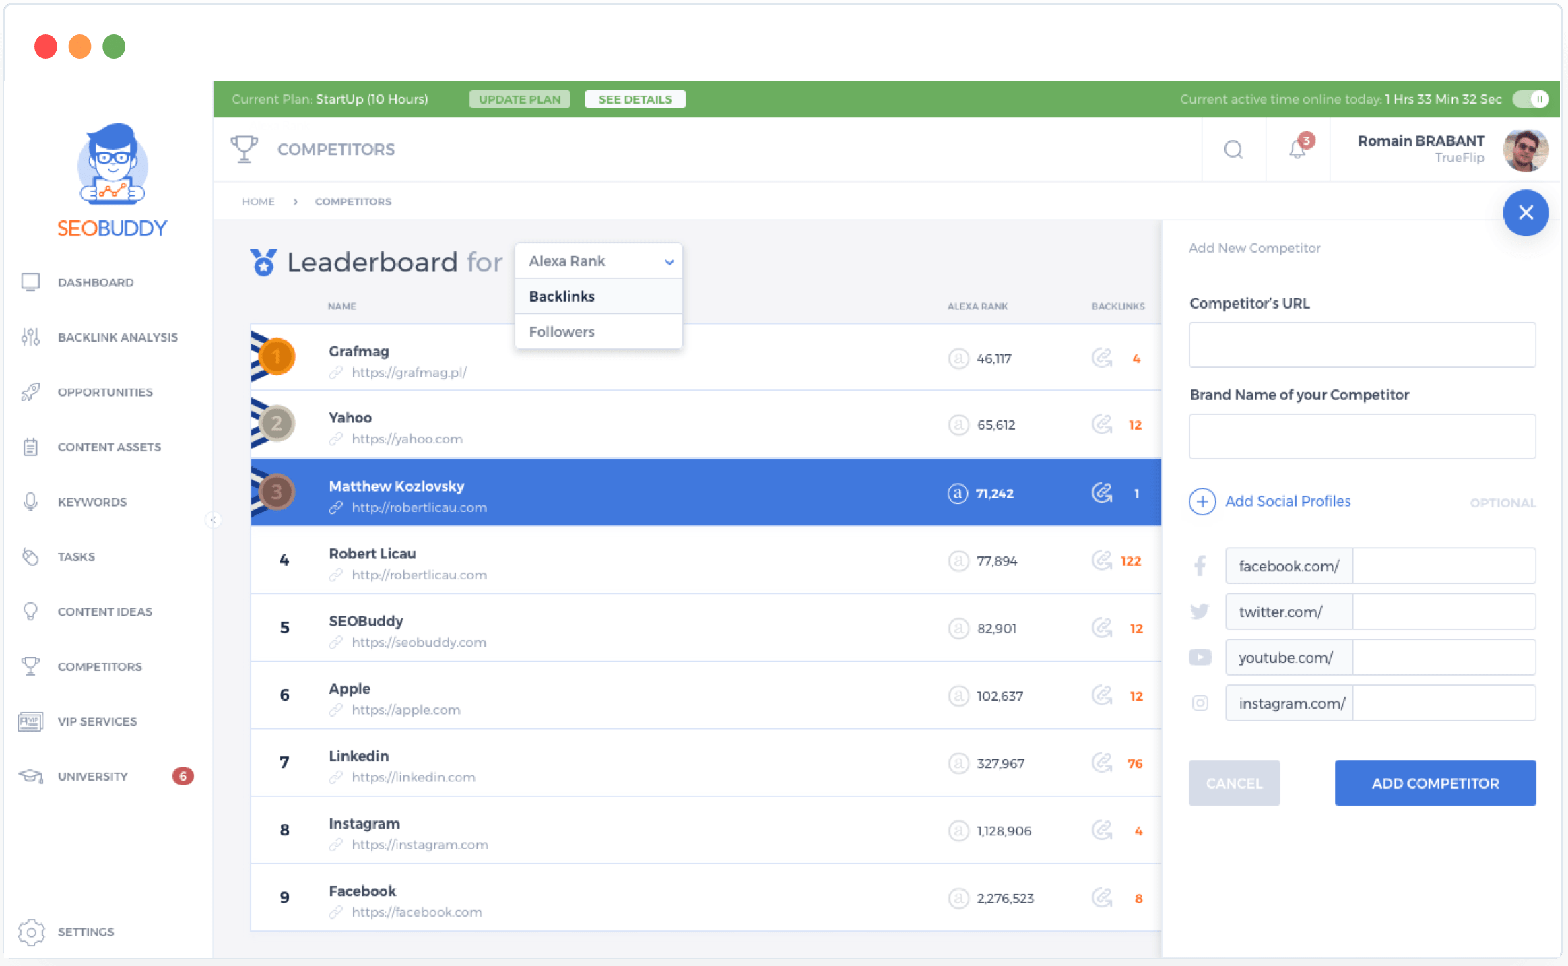This screenshot has height=966, width=1568.
Task: Open the Content Ideas section
Action: point(105,611)
